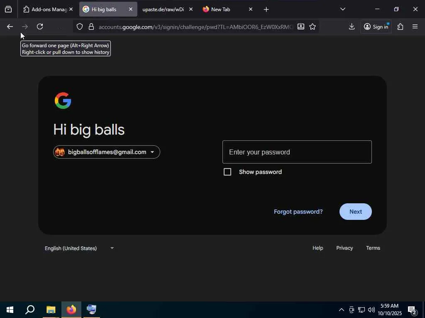List all tabs dropdown arrow

click(x=342, y=9)
